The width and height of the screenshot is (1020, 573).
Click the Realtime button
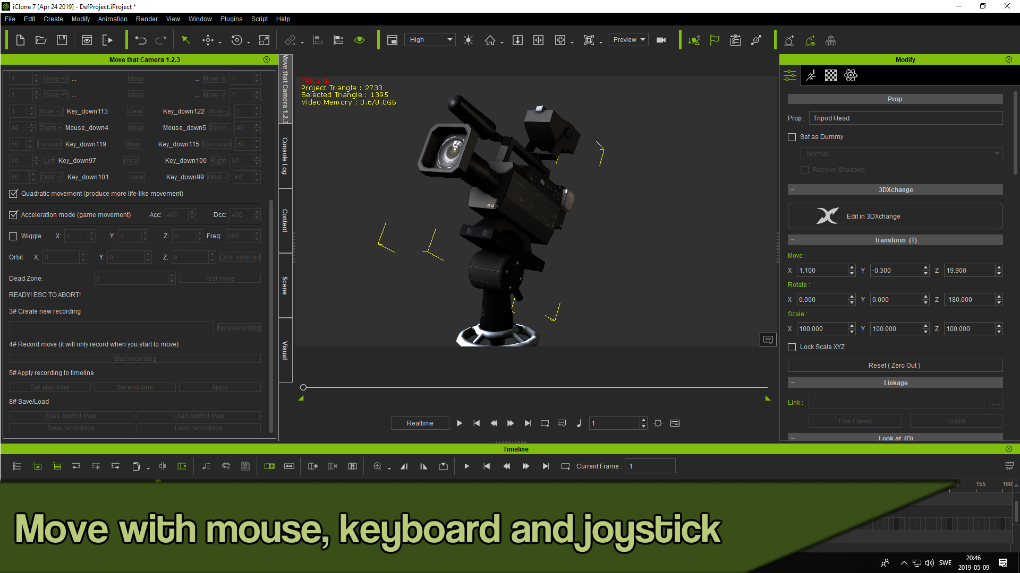tap(420, 423)
